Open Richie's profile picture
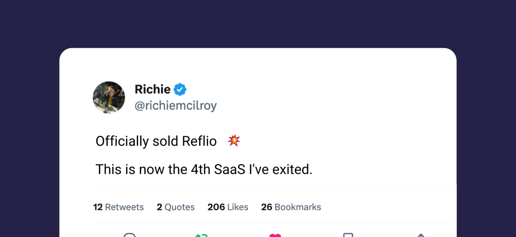 pyautogui.click(x=109, y=97)
